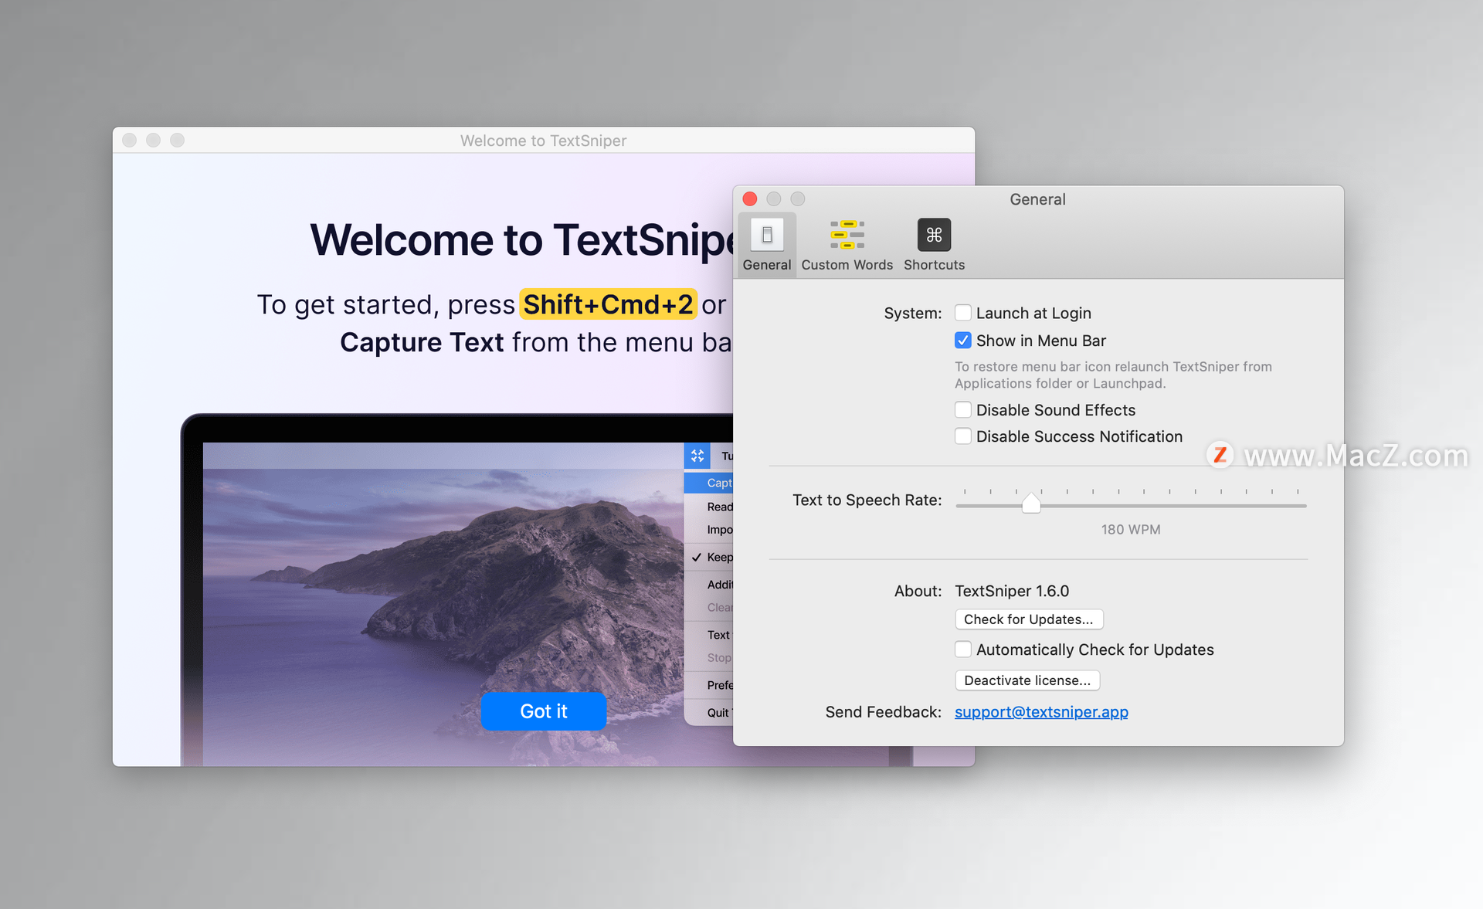This screenshot has height=909, width=1483.
Task: Click the General window title text
Action: click(x=1037, y=199)
